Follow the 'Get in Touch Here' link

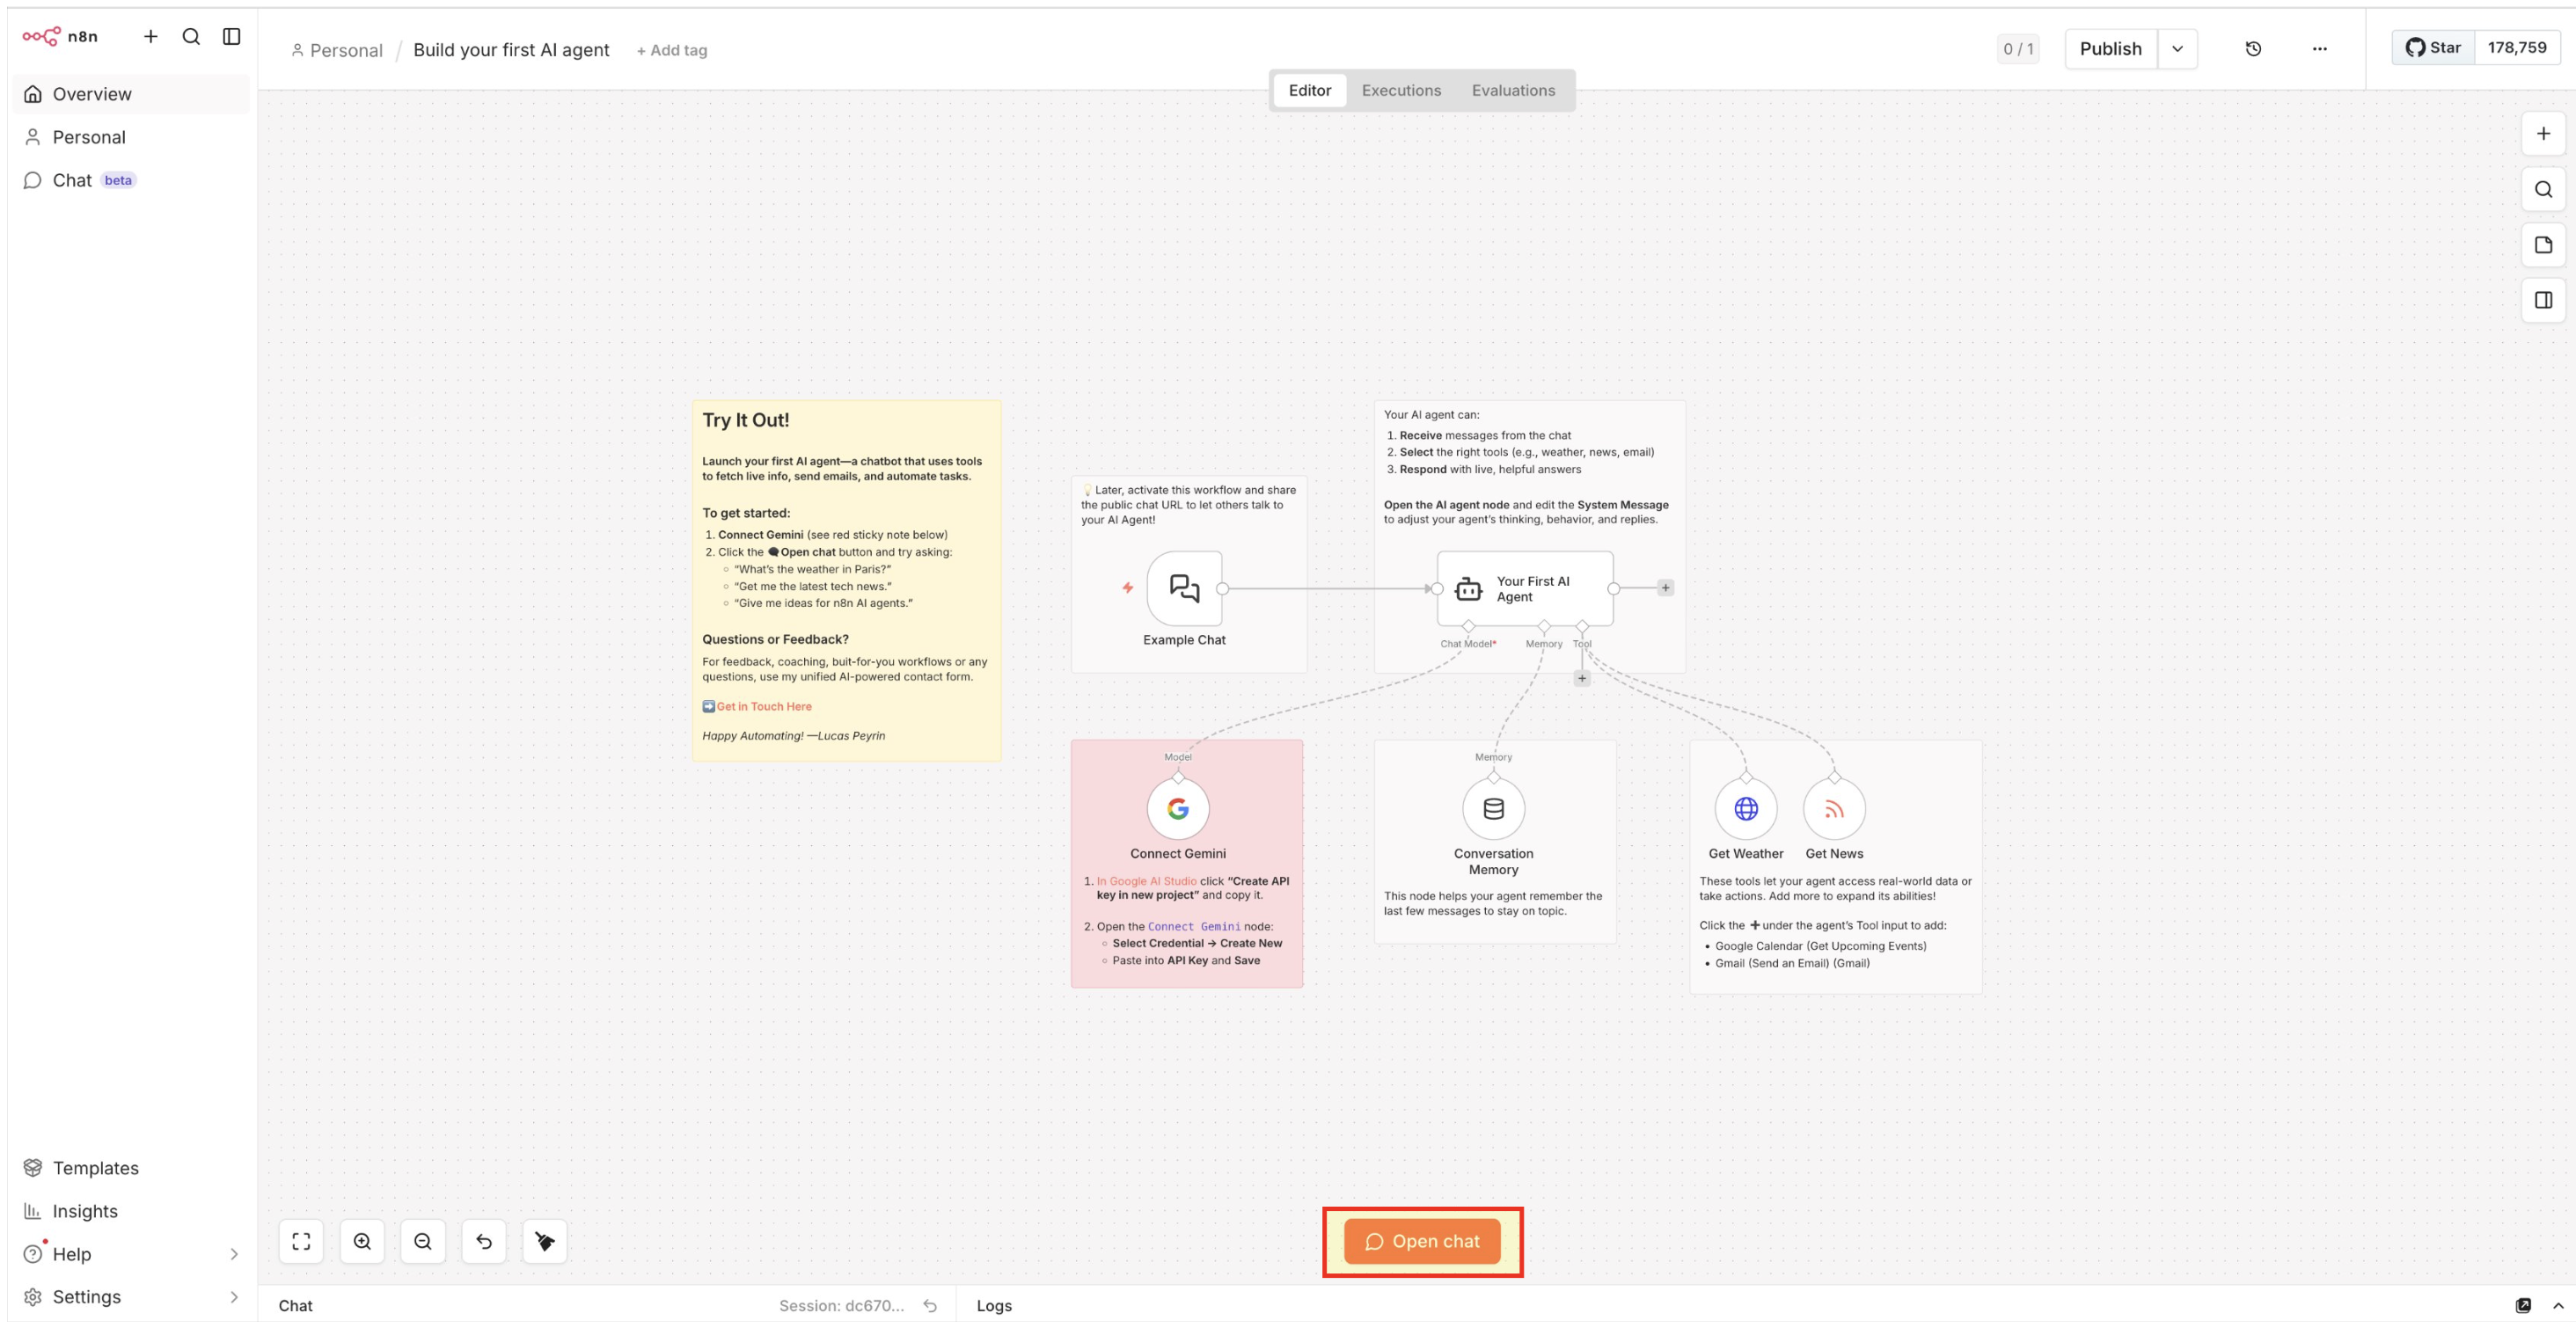[764, 707]
